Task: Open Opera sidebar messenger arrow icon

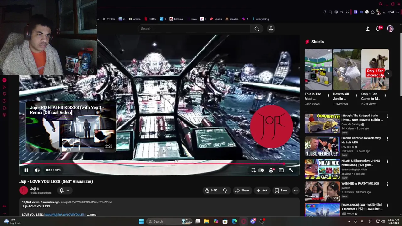Action: click(4, 87)
